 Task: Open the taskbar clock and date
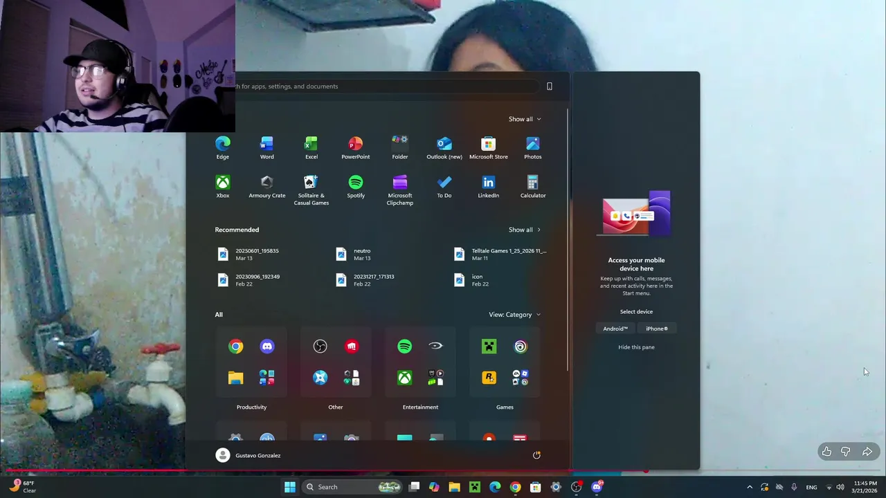click(865, 487)
